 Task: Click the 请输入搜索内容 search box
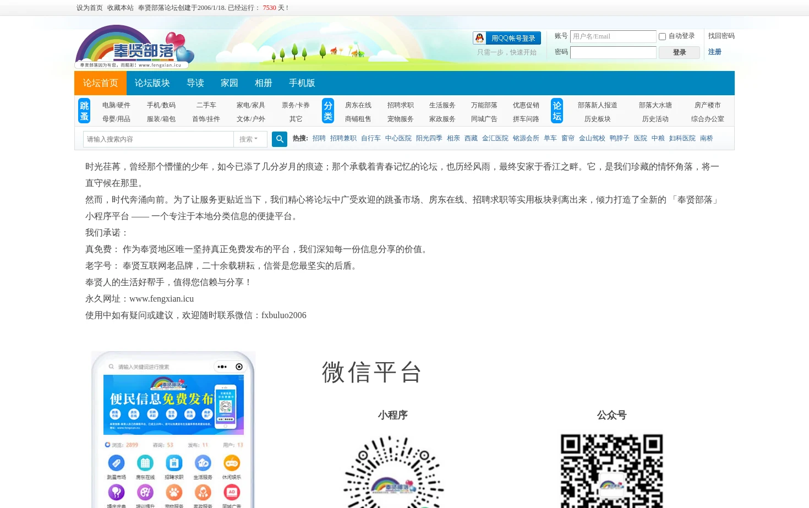tap(158, 139)
